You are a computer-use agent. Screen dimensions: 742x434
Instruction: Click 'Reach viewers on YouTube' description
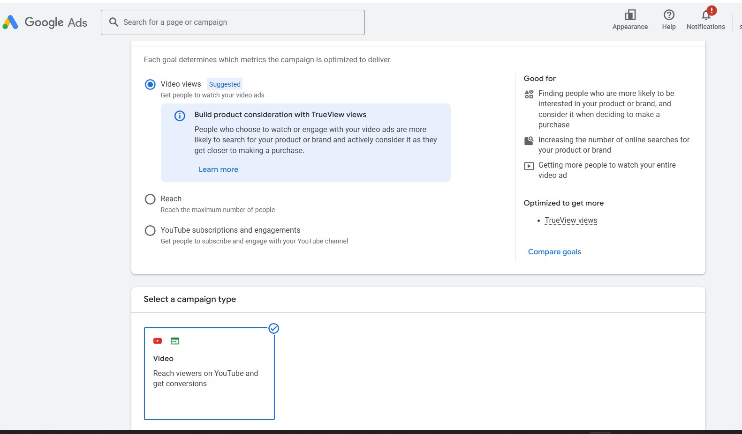point(205,378)
